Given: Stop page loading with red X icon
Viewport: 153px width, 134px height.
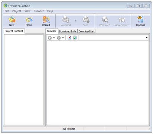Looking at the screenshot, I should coord(69,38).
